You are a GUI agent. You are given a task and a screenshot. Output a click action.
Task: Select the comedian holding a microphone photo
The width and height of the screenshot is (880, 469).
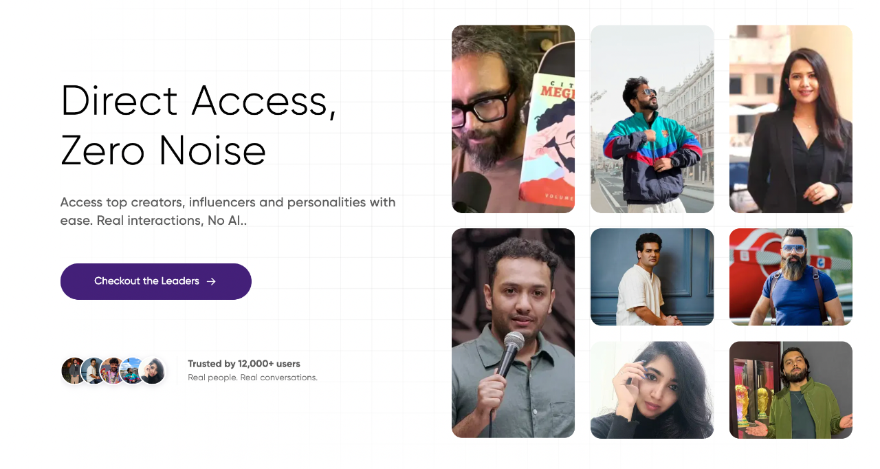(513, 333)
